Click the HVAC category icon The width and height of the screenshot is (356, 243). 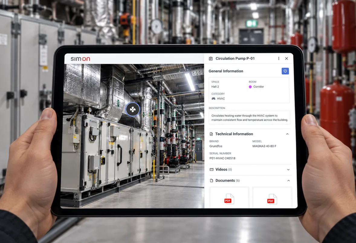coord(213,99)
